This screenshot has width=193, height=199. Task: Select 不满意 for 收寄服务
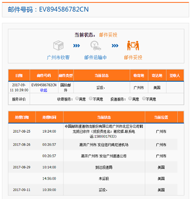(91, 99)
